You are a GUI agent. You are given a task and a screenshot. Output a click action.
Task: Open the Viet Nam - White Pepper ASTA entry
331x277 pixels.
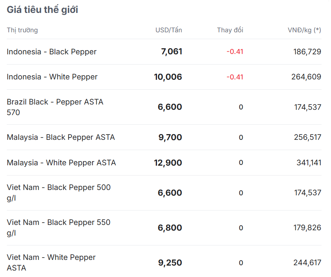point(51,263)
